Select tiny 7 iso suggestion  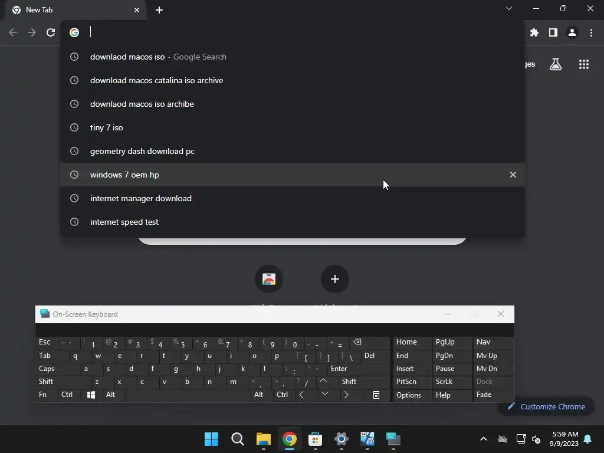pyautogui.click(x=293, y=127)
